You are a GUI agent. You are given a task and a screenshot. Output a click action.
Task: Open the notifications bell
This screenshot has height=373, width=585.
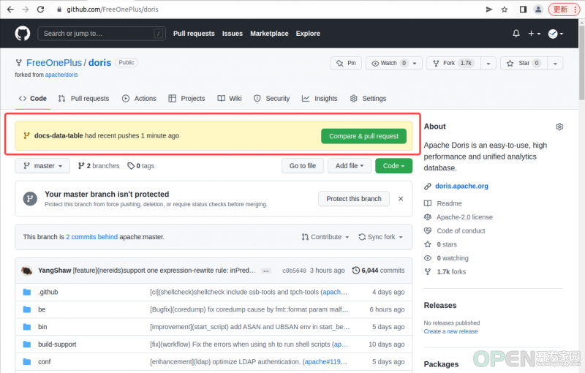(516, 34)
